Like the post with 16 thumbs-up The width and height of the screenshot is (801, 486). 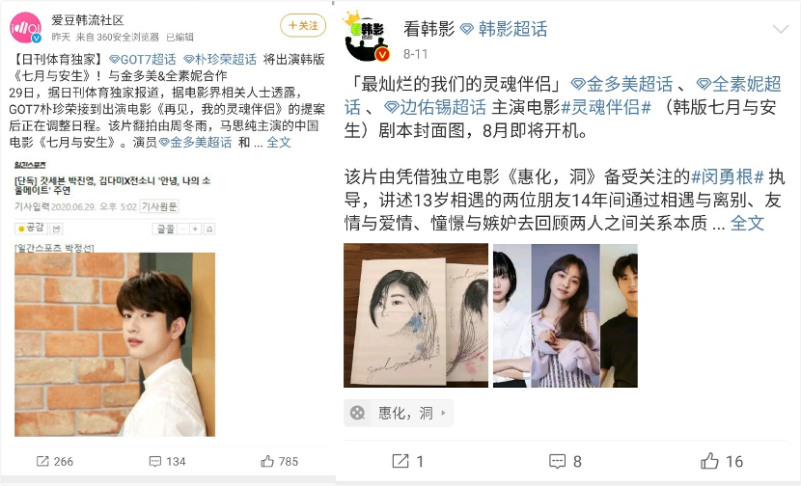[709, 461]
